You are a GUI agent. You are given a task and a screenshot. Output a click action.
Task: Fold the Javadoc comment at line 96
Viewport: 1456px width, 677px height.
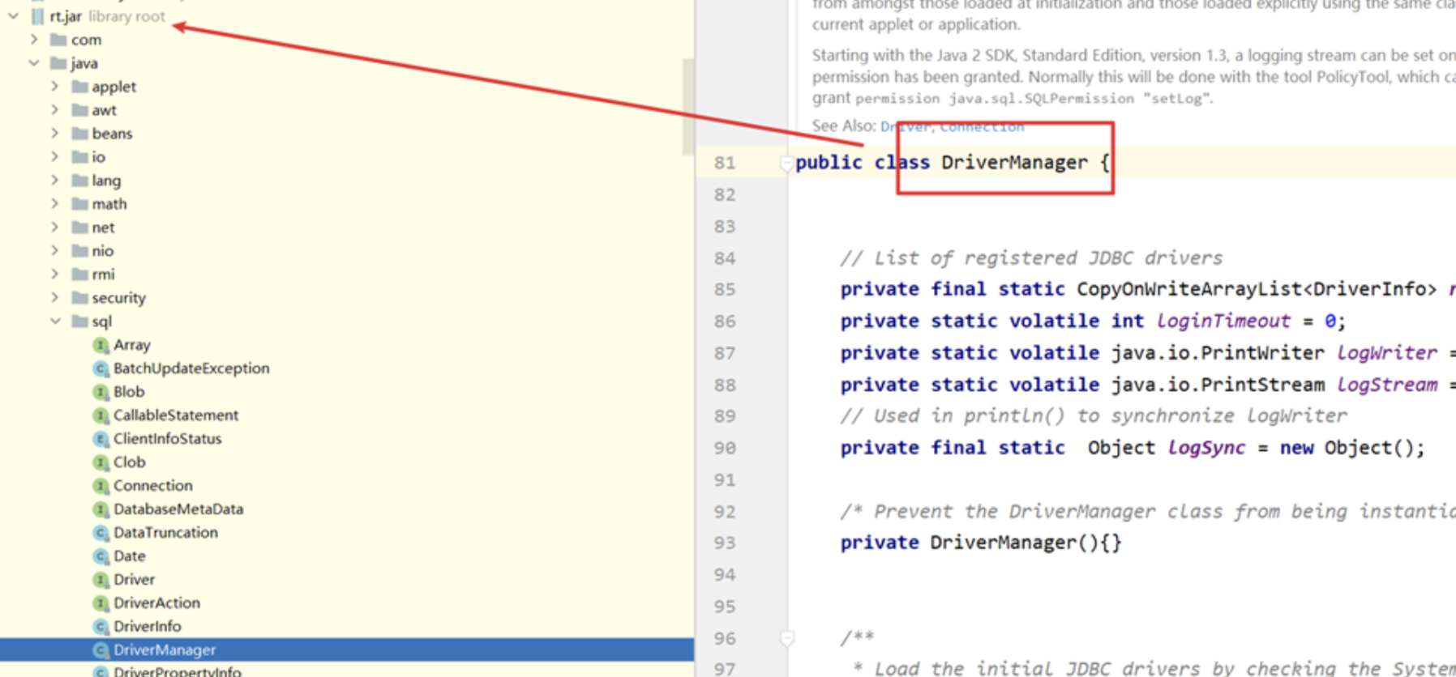(x=786, y=639)
